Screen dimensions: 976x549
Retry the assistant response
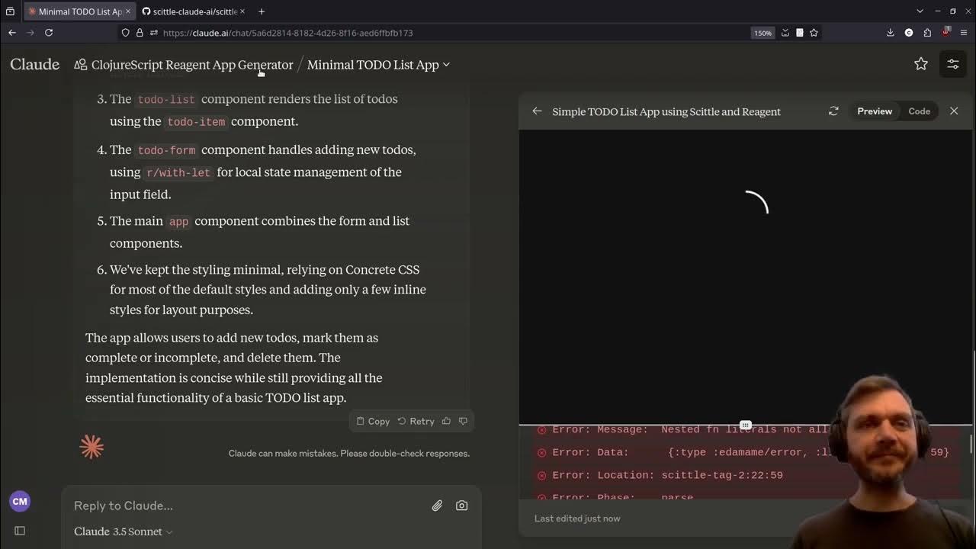click(x=416, y=421)
